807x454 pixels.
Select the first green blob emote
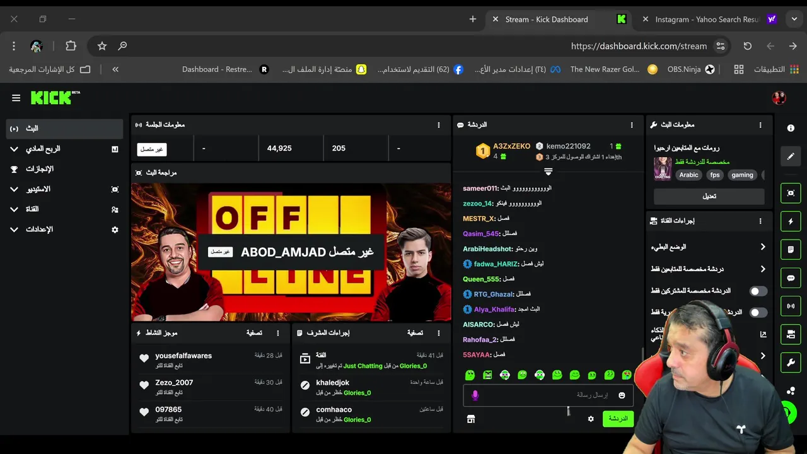470,375
